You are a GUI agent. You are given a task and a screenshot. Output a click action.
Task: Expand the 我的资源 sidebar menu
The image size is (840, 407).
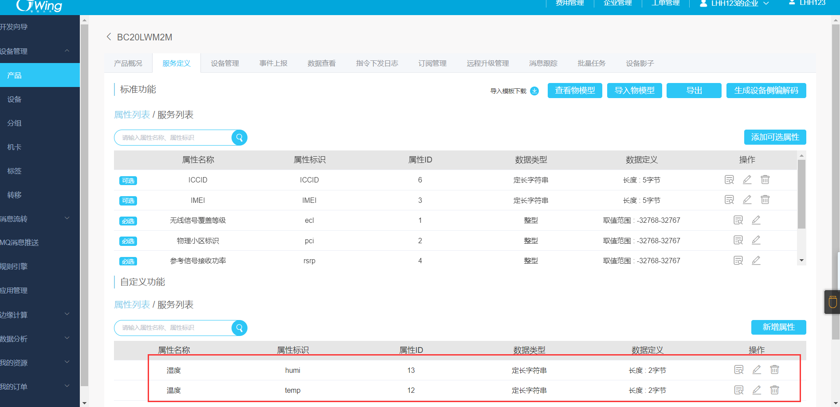click(x=67, y=362)
